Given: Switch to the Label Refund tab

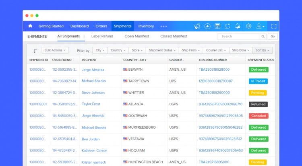Looking at the screenshot, I should coord(102,36).
